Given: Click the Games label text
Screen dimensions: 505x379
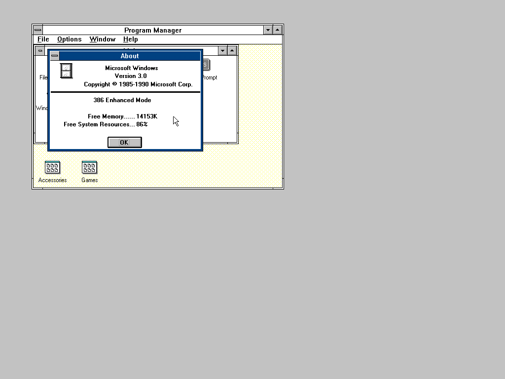Looking at the screenshot, I should [90, 180].
